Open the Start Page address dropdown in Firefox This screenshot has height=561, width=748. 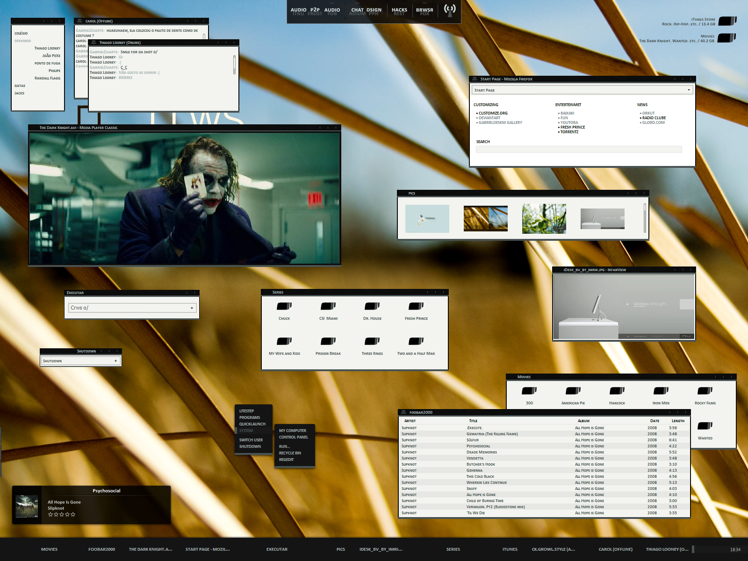point(689,90)
